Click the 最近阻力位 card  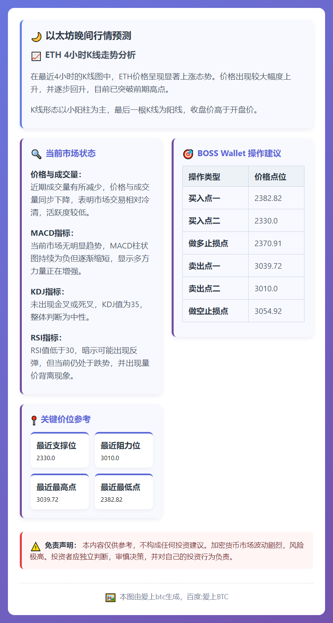124,450
